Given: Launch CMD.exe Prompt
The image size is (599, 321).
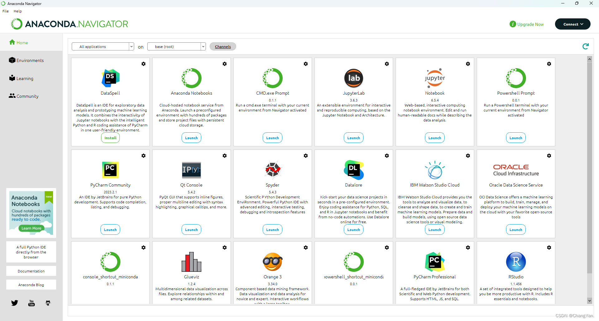Looking at the screenshot, I should point(273,138).
